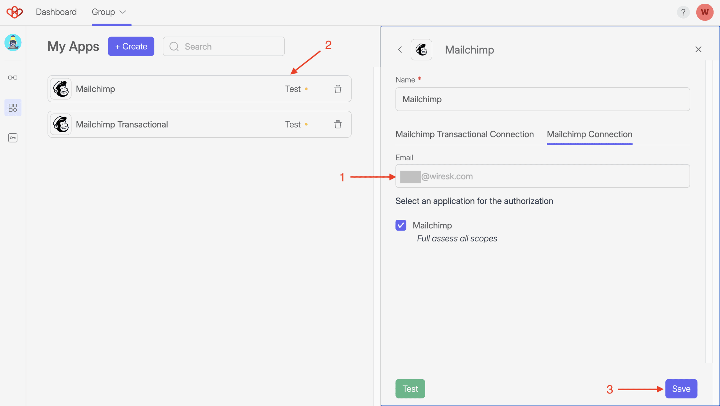The image size is (720, 406).
Task: Click the workspace avatar in sidebar
Action: click(x=13, y=42)
